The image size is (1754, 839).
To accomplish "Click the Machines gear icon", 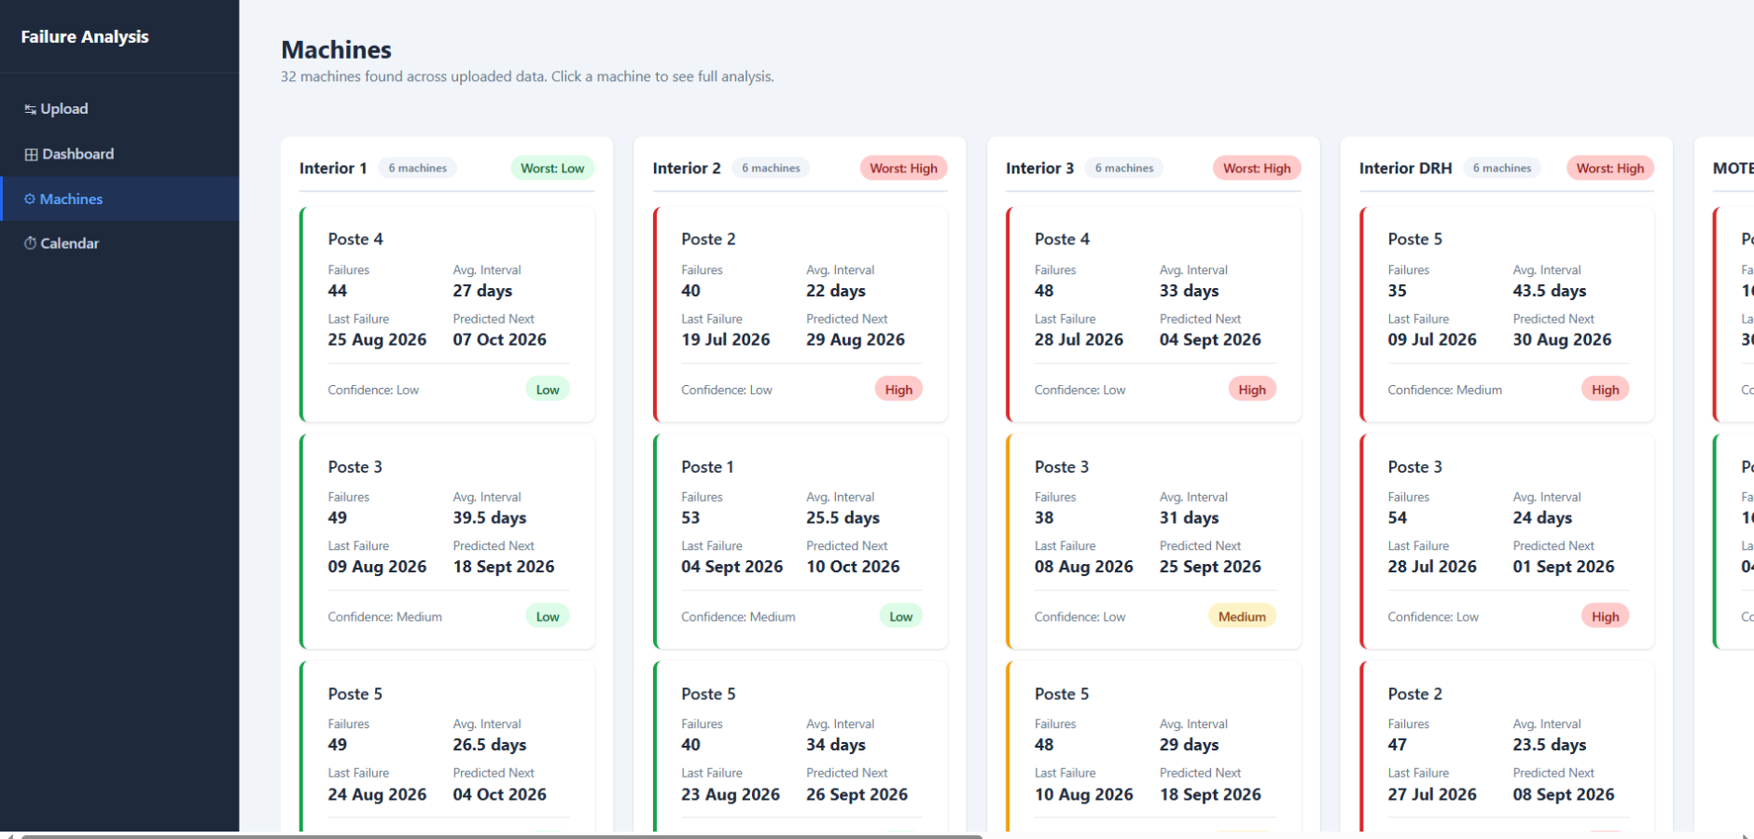I will tap(30, 199).
